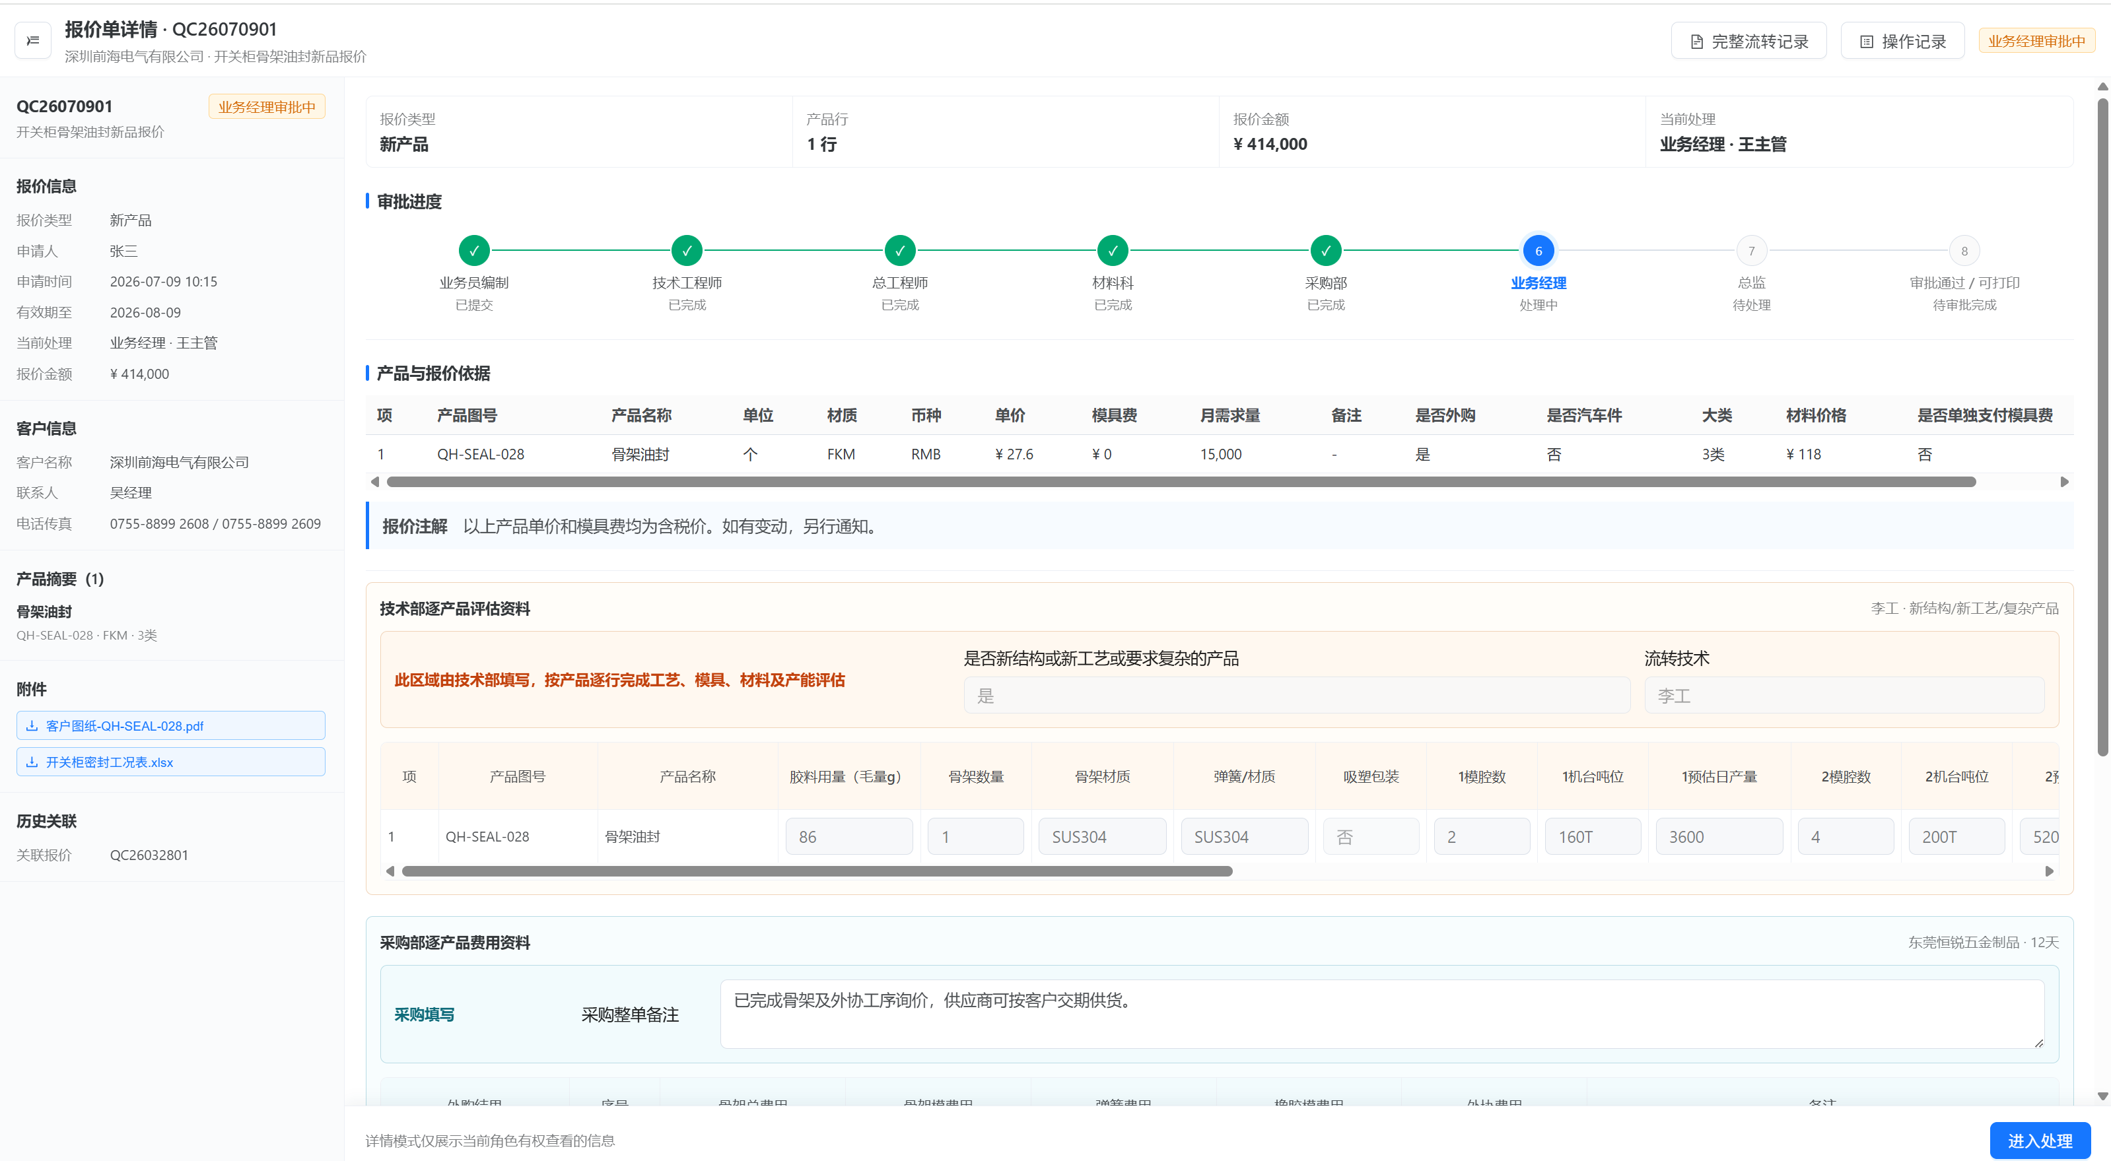Click the 采购部 completed step checkmark
The image size is (2111, 1161).
1326,251
